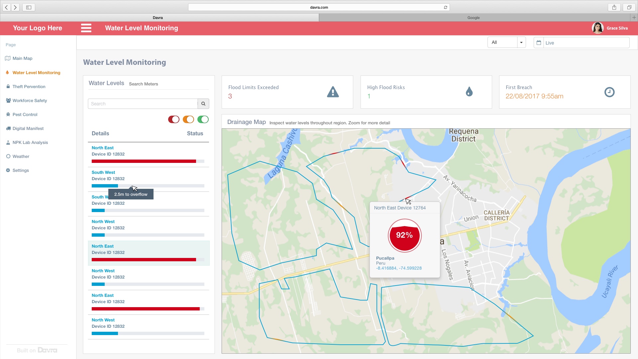This screenshot has height=359, width=638.
Task: Click the Details column header
Action: [100, 133]
